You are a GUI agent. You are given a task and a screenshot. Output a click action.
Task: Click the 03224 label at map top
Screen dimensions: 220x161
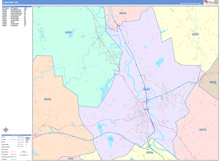click(x=123, y=13)
